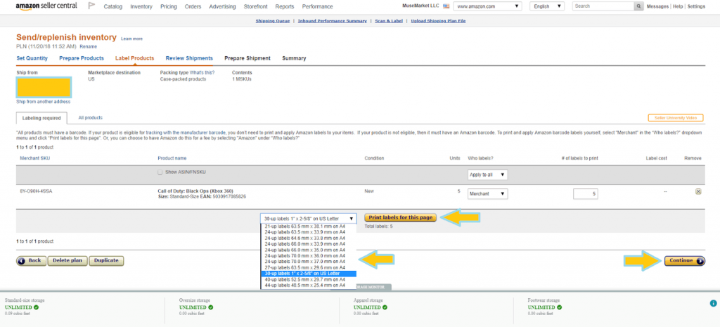Open the Performance menu
Viewport: 720px width, 327px height.
coord(317,7)
